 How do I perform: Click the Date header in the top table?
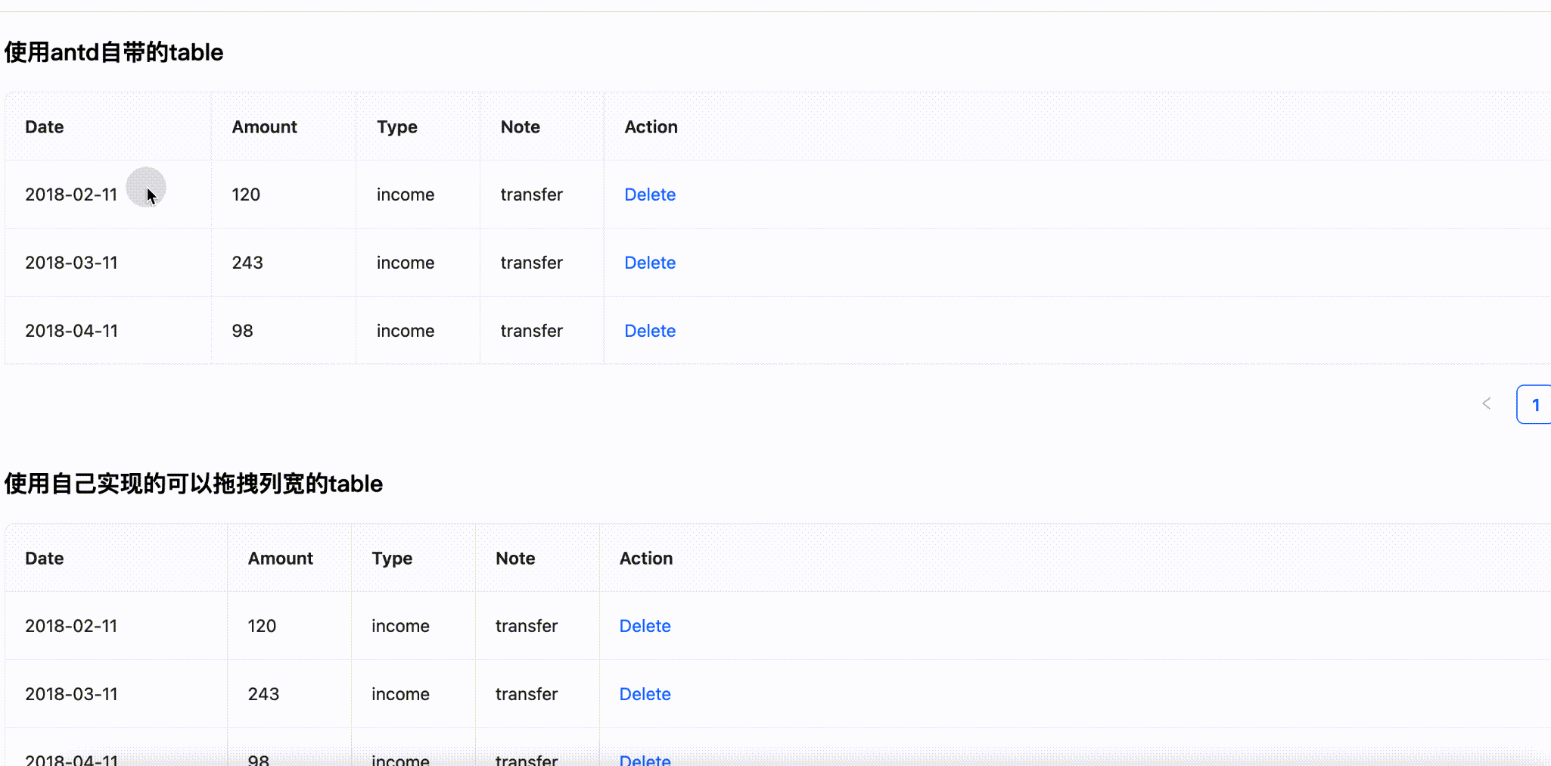pos(45,127)
